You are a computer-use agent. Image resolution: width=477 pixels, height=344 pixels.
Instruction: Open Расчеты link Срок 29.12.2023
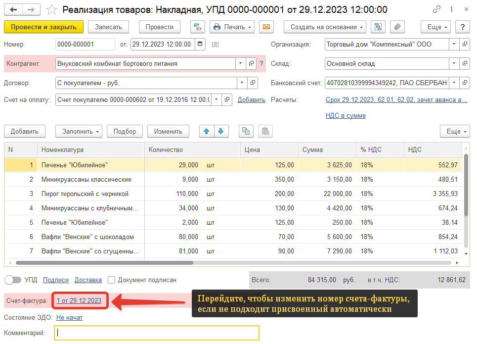[x=396, y=99]
